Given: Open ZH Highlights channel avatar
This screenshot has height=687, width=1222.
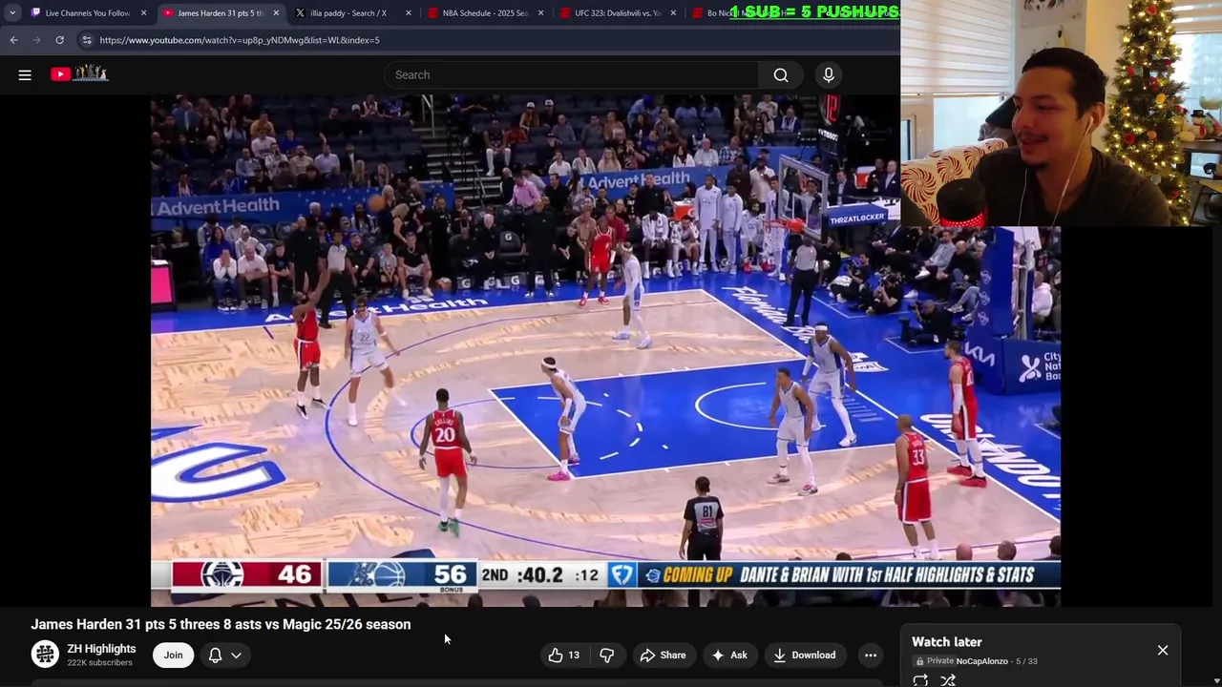Looking at the screenshot, I should (x=45, y=654).
